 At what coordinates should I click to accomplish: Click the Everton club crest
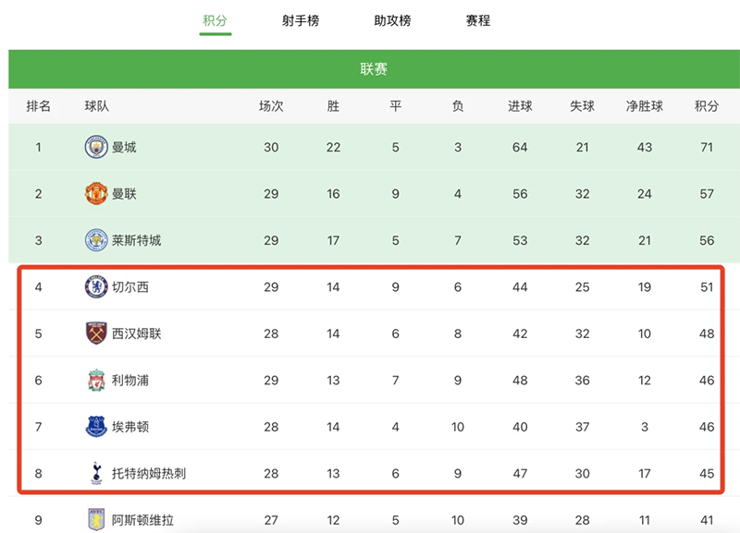tap(96, 427)
